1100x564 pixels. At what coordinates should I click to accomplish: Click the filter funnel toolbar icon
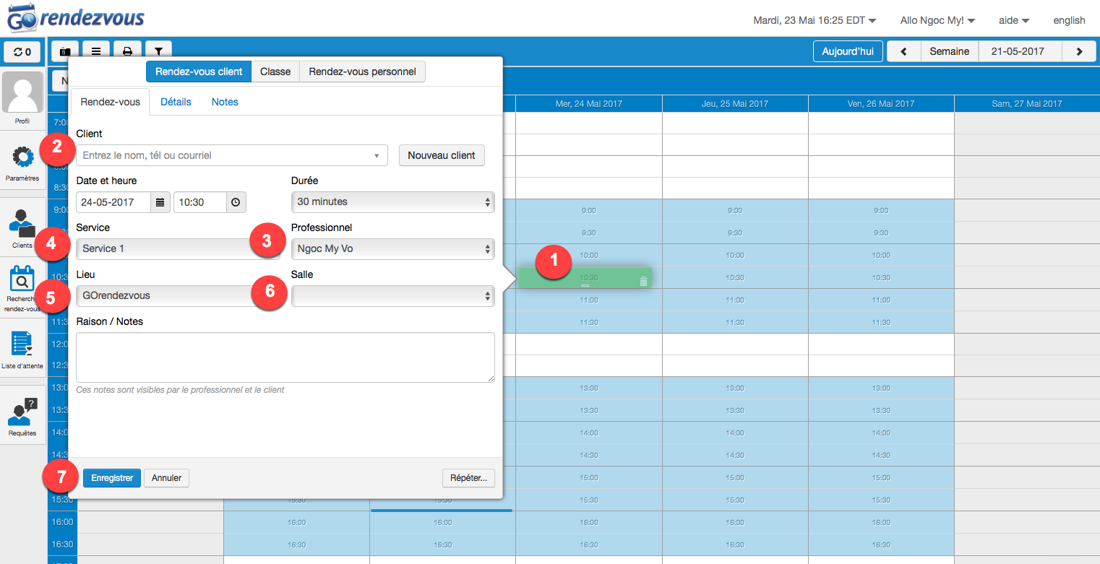click(x=158, y=51)
